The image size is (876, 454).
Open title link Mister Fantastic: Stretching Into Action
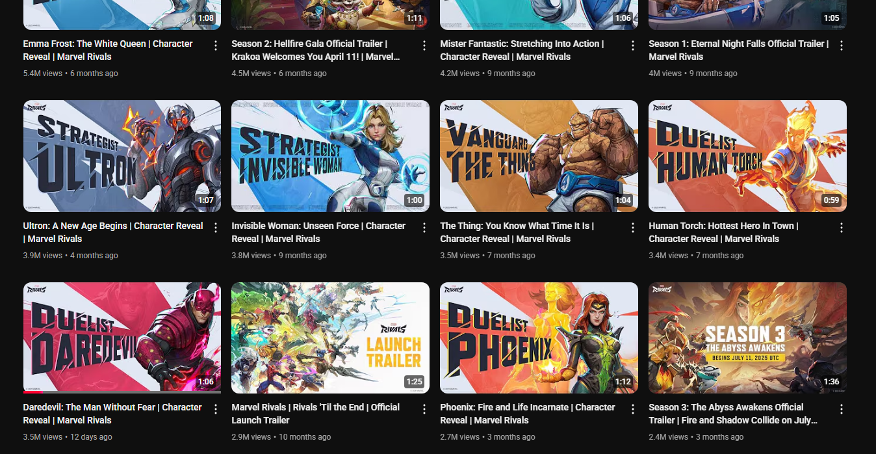522,50
